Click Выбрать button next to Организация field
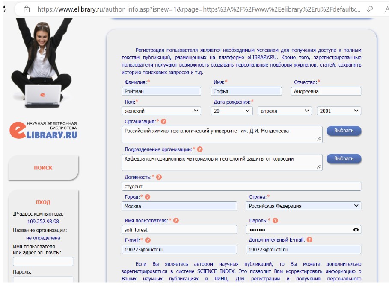This screenshot has width=389, height=286. (344, 131)
